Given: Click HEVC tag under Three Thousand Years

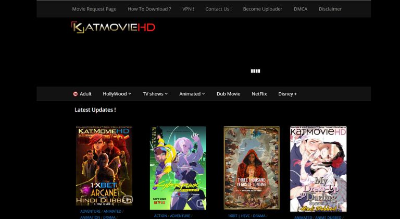Looking at the screenshot, I should coord(245,216).
